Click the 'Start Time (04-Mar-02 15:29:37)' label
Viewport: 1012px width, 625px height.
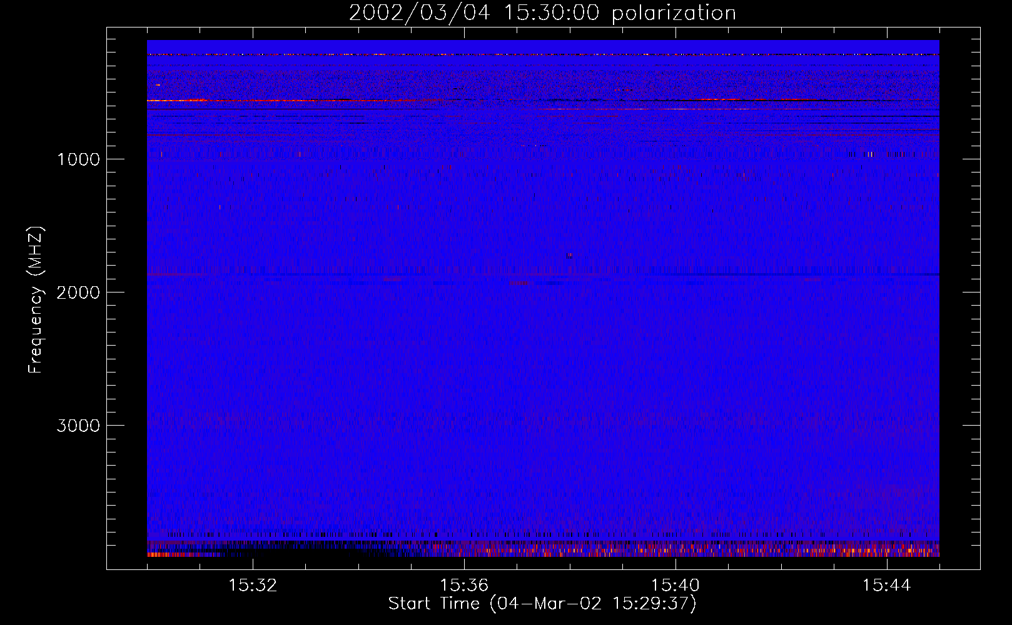(x=542, y=604)
